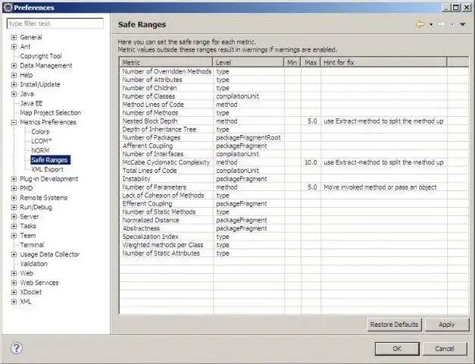Click the Hint for fix column header

[x=383, y=62]
